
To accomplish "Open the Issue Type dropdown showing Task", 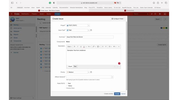I will pyautogui.click(x=78, y=30).
